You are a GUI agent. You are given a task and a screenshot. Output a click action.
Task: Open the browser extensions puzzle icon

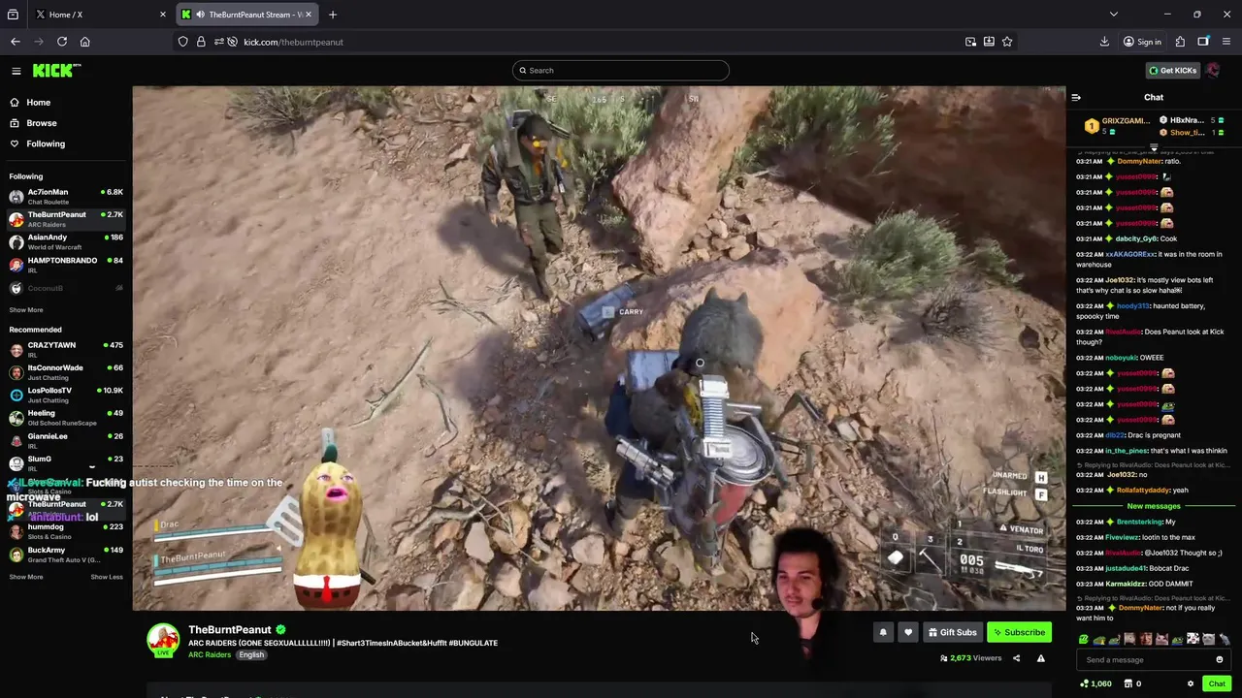coord(1180,42)
